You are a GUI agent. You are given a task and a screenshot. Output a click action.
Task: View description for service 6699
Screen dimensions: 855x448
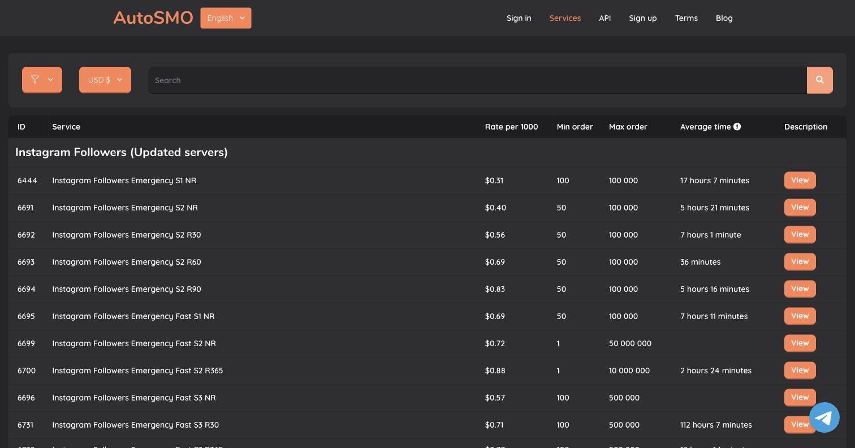pyautogui.click(x=800, y=343)
